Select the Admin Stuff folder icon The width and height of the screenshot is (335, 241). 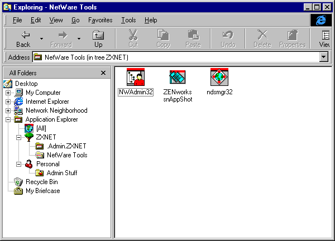40,173
